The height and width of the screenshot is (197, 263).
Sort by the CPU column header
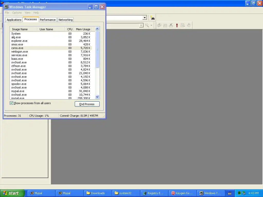[69, 29]
